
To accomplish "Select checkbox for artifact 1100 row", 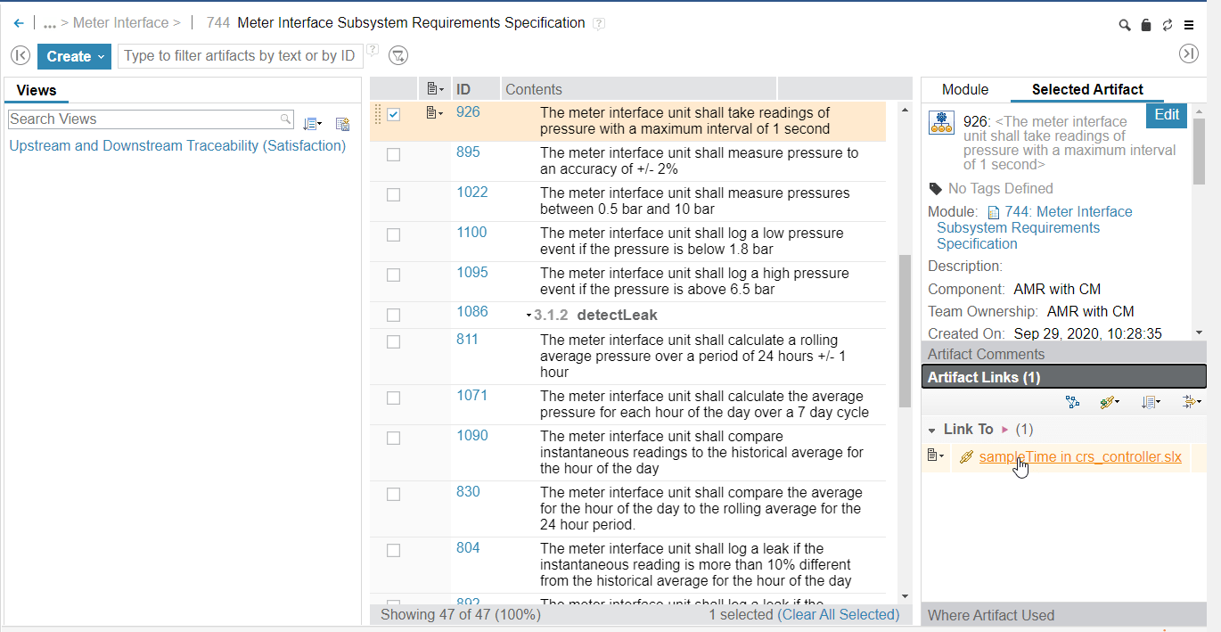I will [x=394, y=234].
